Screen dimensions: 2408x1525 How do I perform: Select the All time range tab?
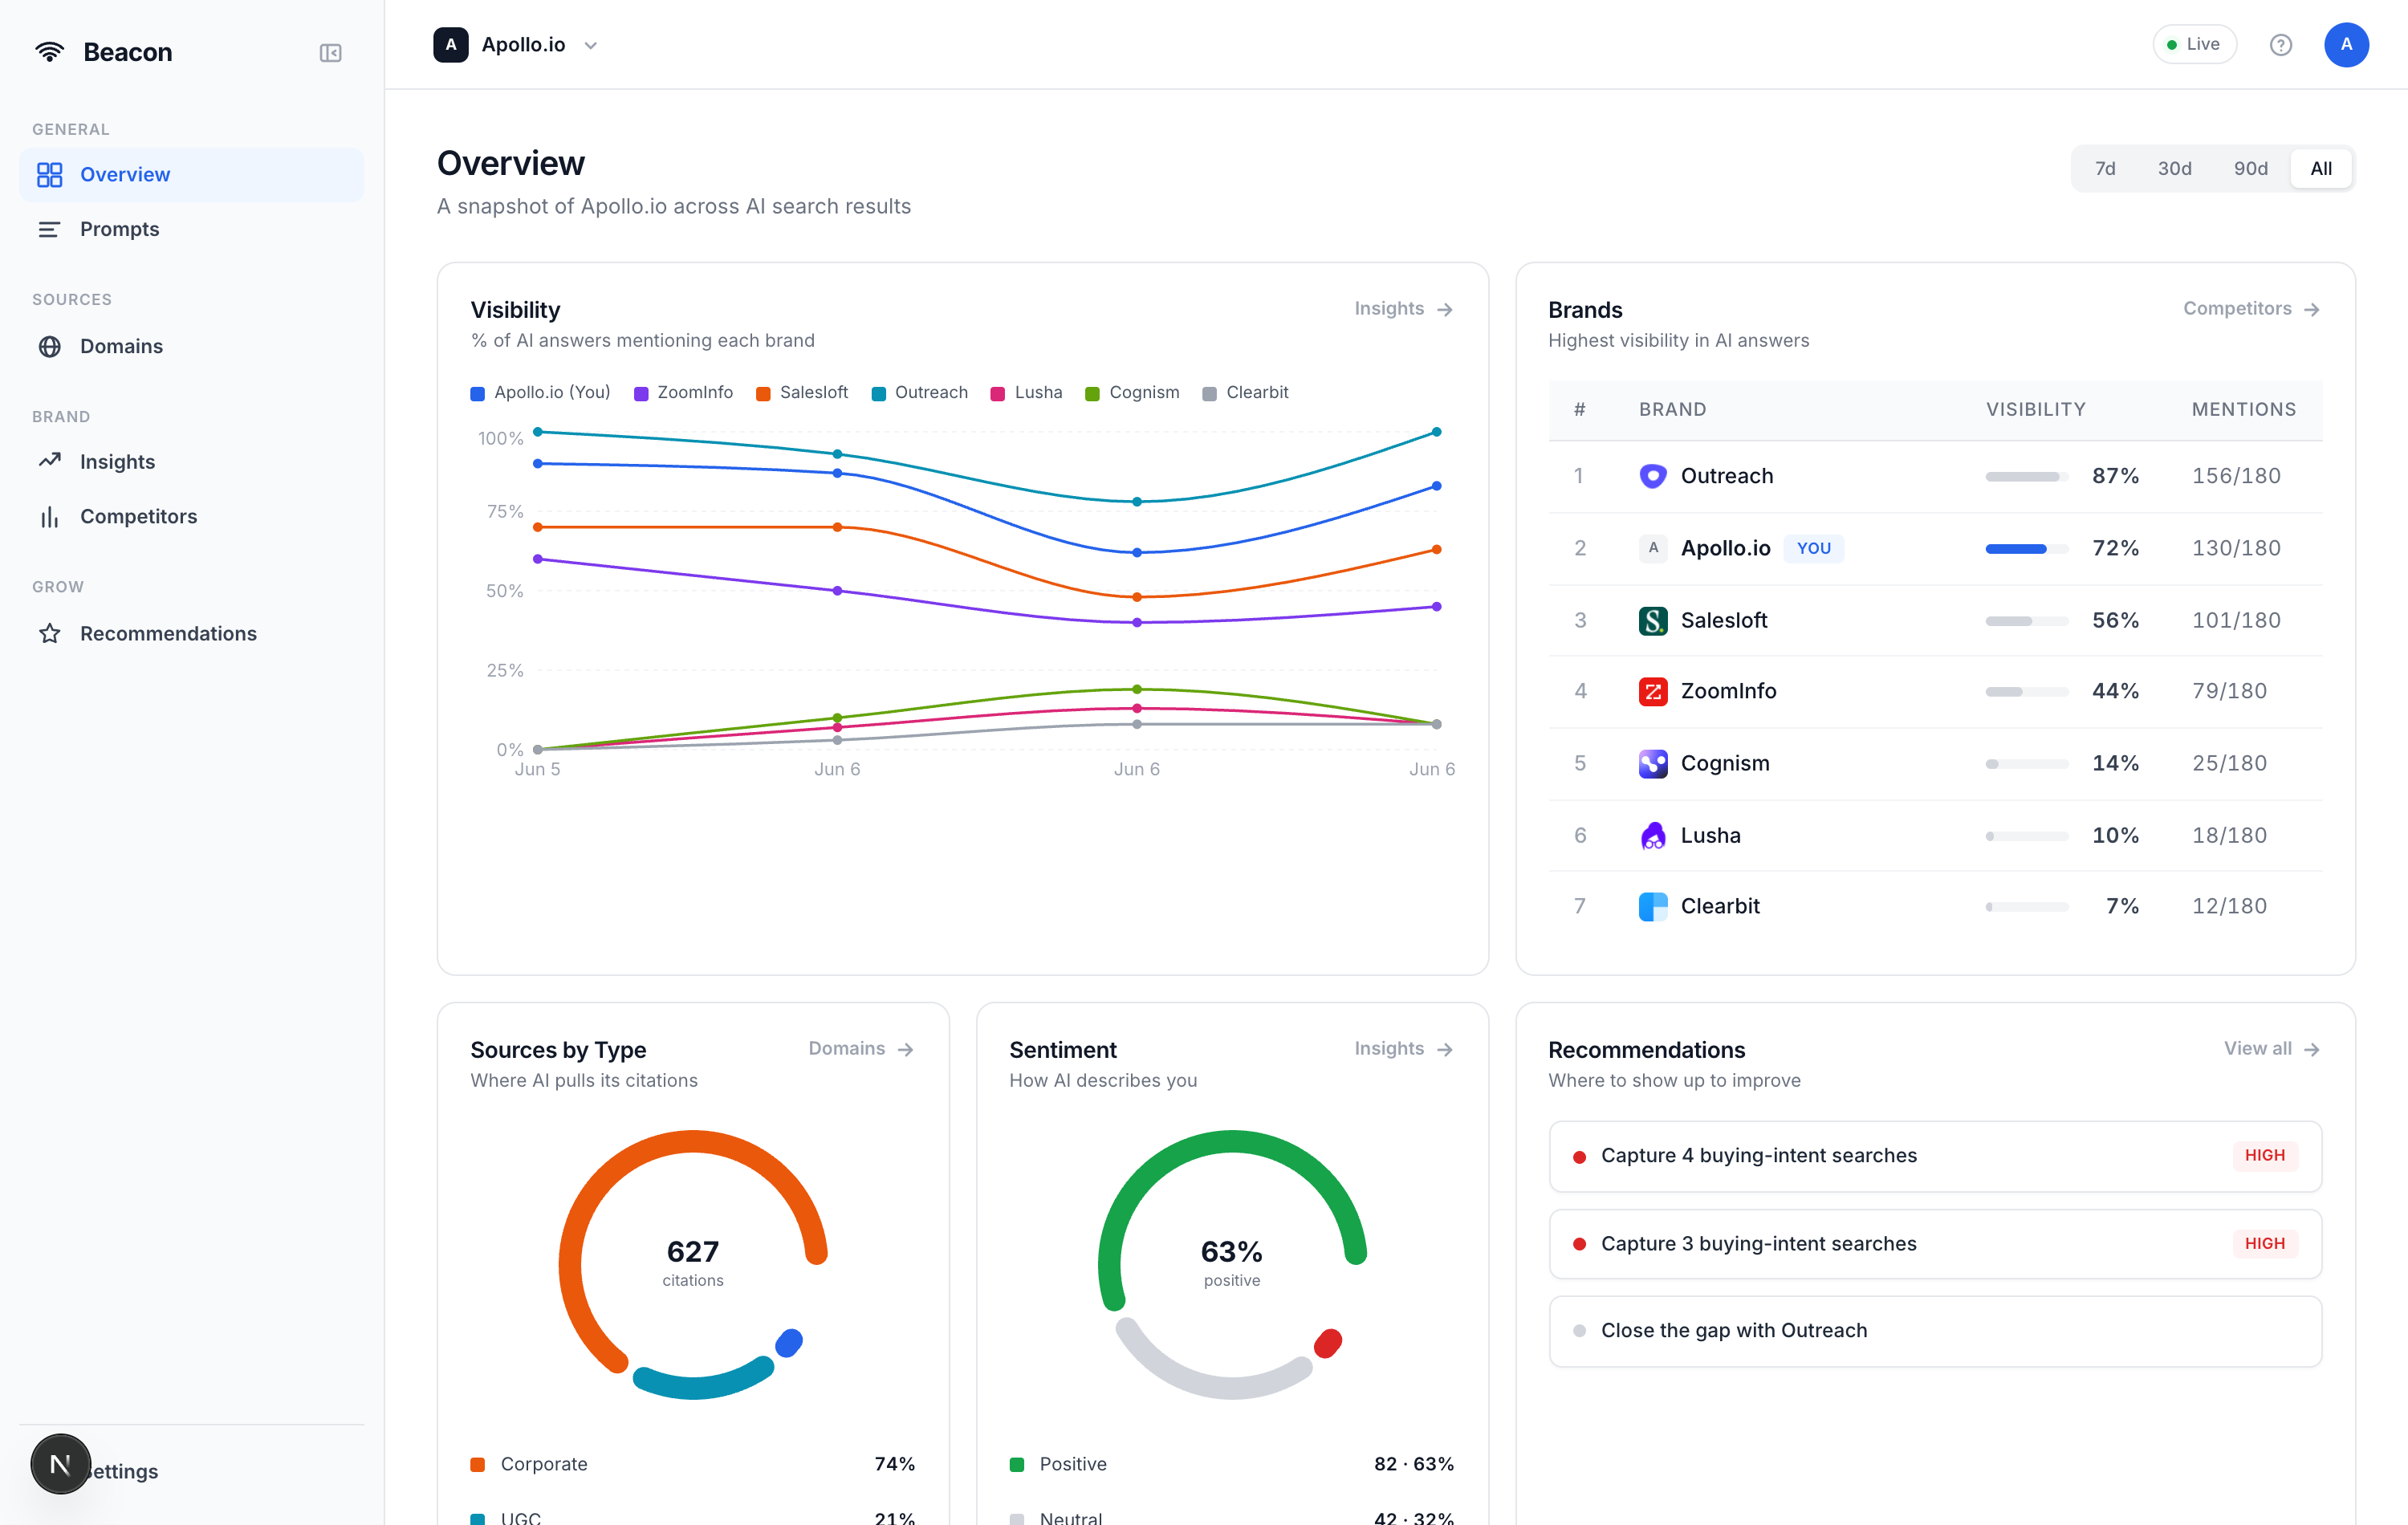[2320, 169]
